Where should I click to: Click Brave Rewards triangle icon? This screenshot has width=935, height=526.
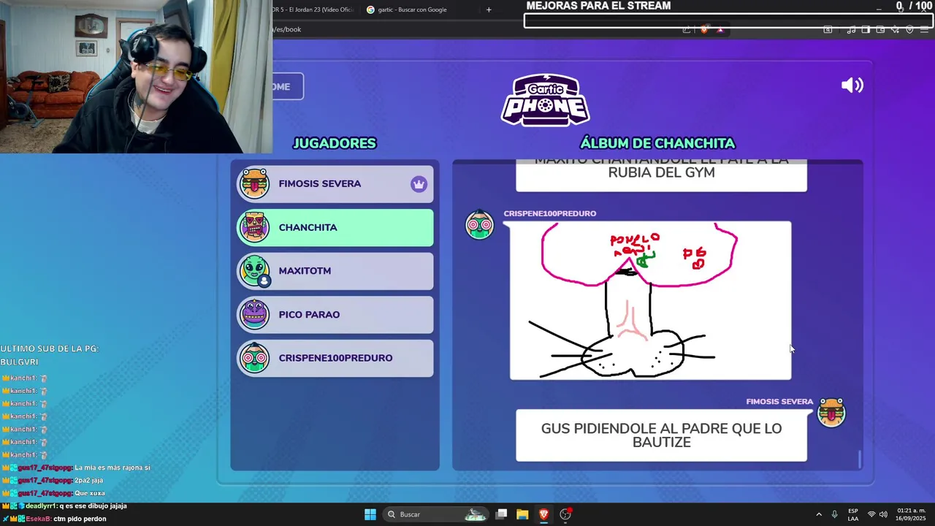click(720, 30)
